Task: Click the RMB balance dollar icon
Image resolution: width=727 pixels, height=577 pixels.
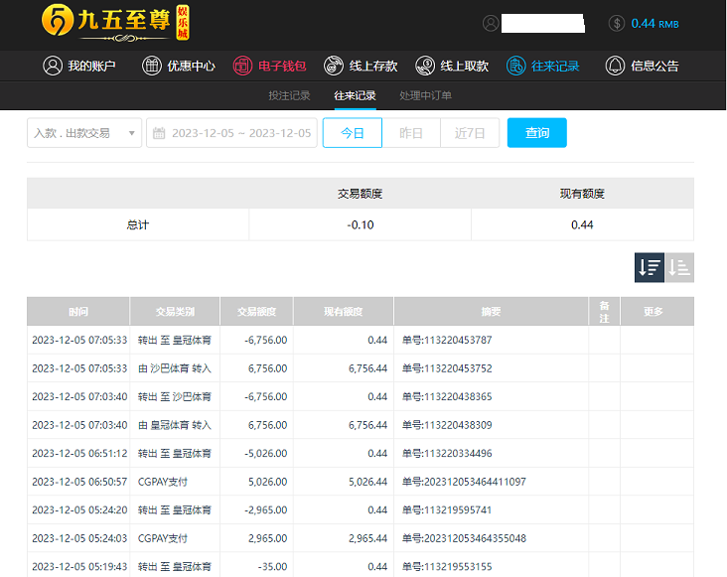Action: [x=617, y=24]
